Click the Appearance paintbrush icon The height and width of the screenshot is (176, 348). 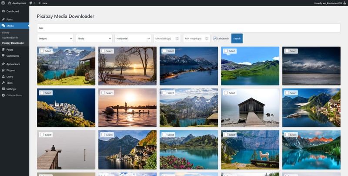3,64
